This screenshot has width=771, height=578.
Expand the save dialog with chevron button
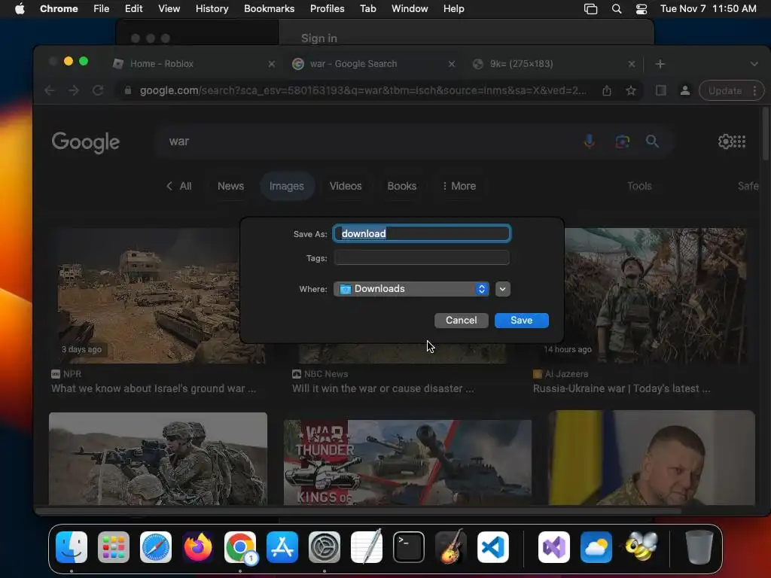502,289
